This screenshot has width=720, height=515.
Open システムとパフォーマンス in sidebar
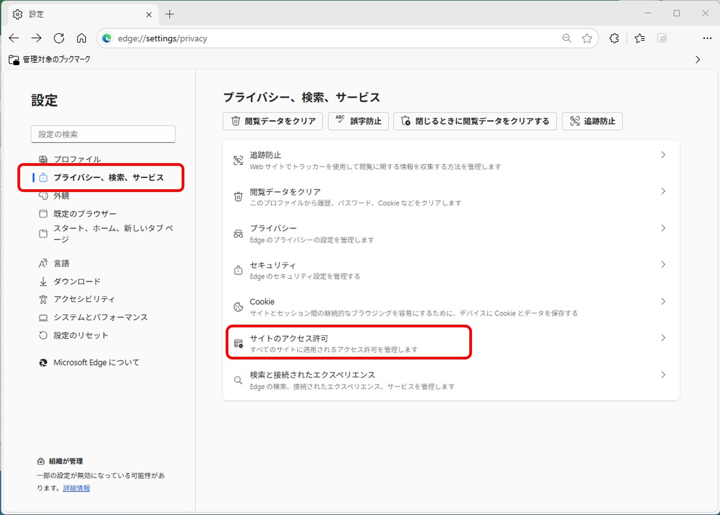pos(100,317)
